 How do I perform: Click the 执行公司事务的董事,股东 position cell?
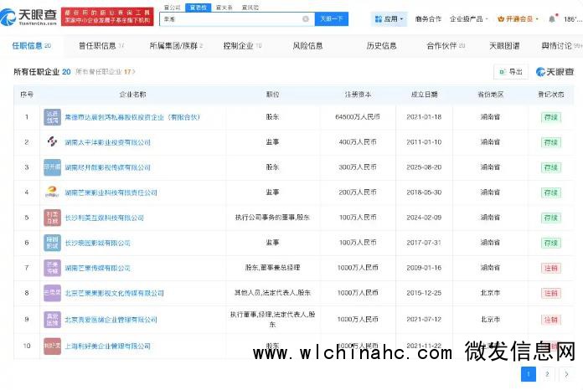coord(272,218)
